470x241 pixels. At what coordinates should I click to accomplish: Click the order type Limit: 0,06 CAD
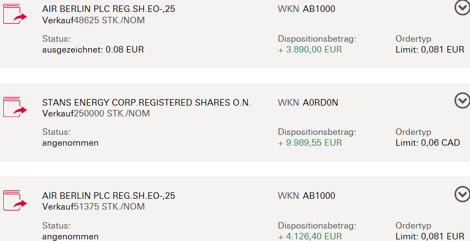(428, 143)
